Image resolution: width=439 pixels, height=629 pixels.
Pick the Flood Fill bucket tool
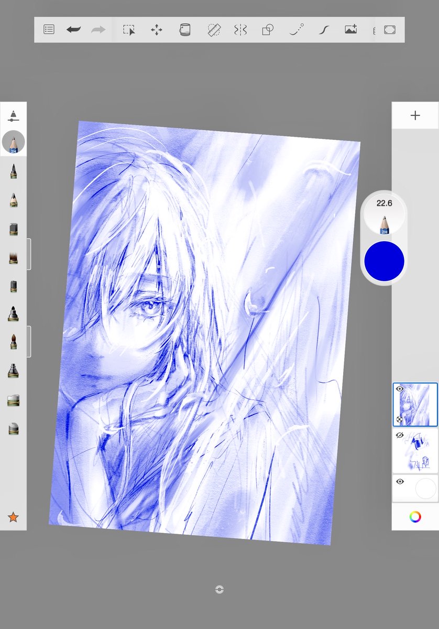click(x=184, y=30)
